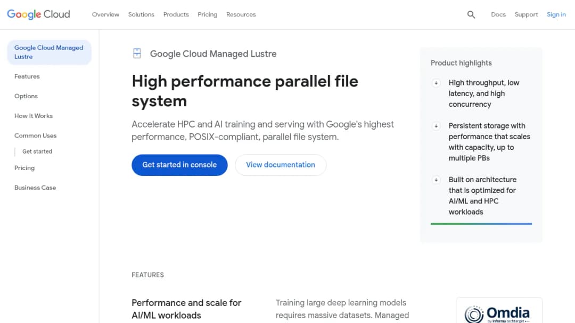This screenshot has width=575, height=323.
Task: Jump to Features in sidebar
Action: pos(27,76)
